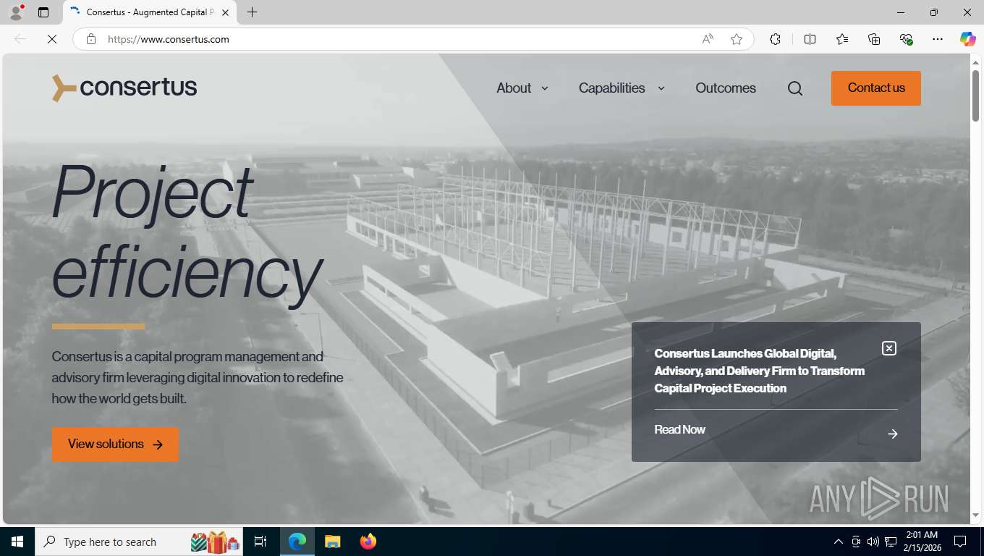Go to the Outcomes page
This screenshot has height=556, width=984.
click(x=726, y=88)
